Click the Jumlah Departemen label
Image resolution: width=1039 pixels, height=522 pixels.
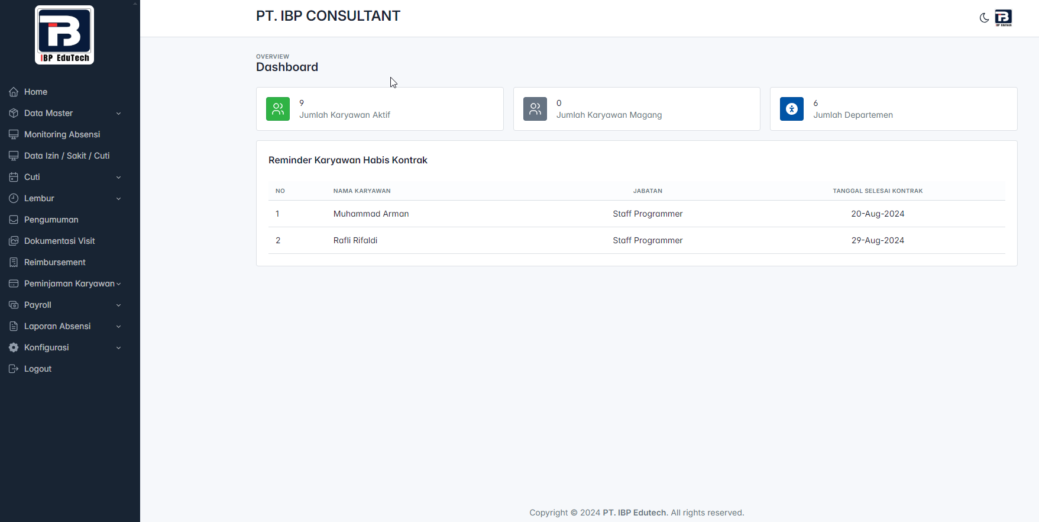[x=853, y=115]
